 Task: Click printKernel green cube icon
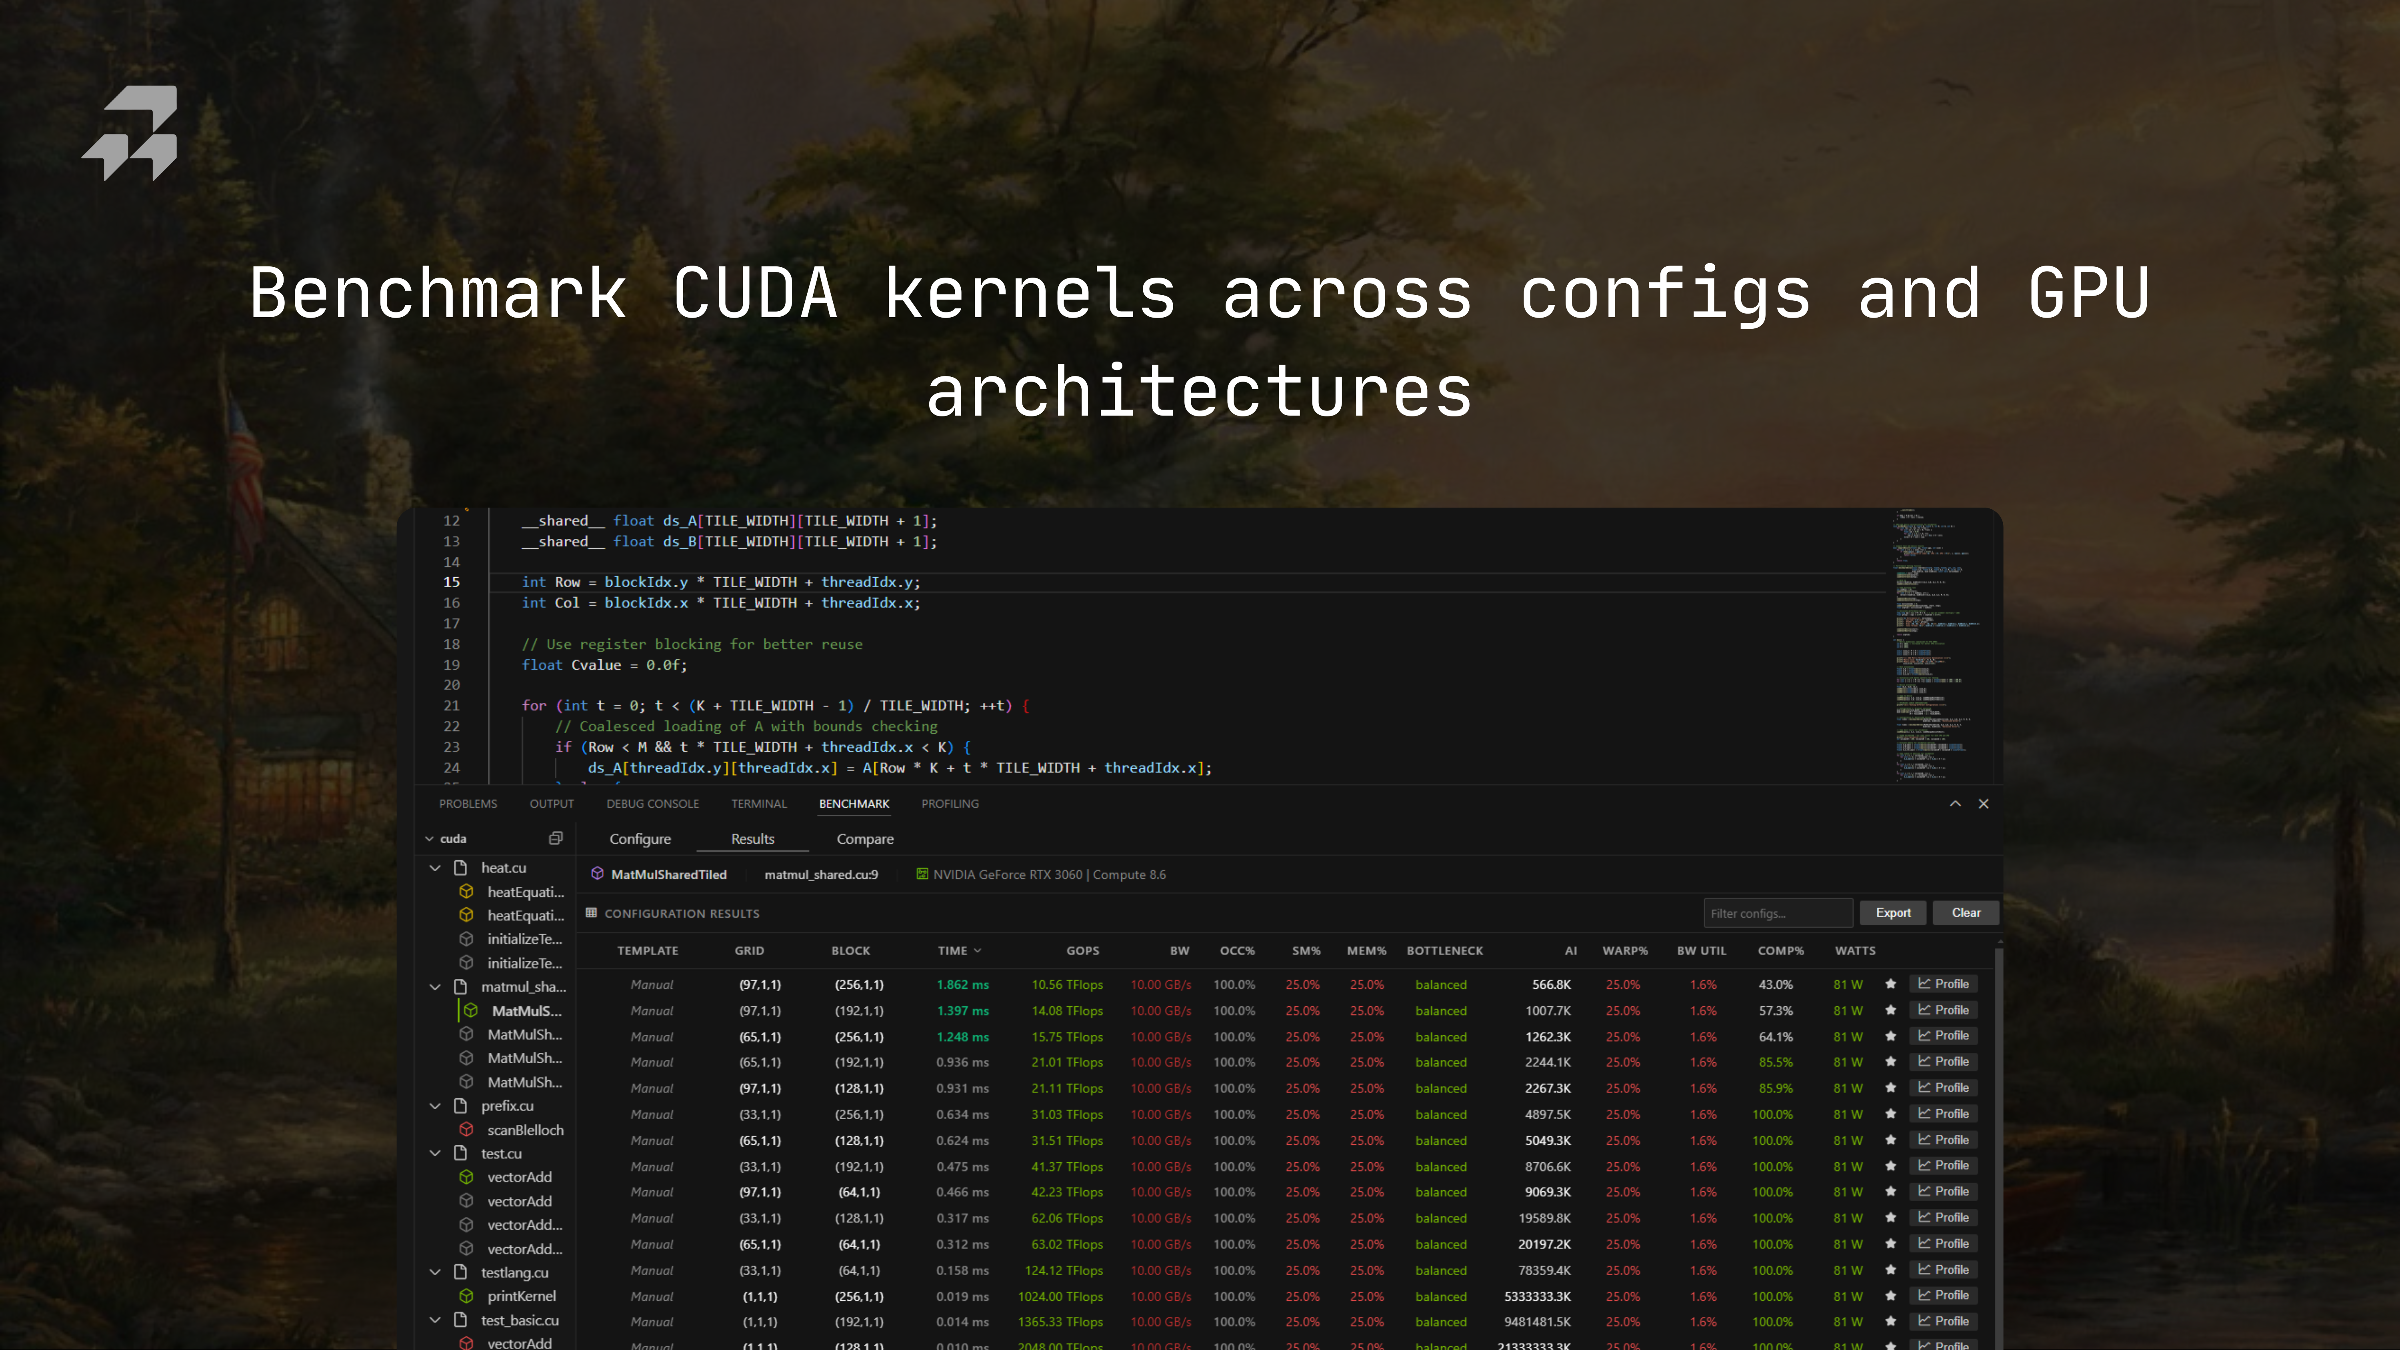pyautogui.click(x=467, y=1296)
